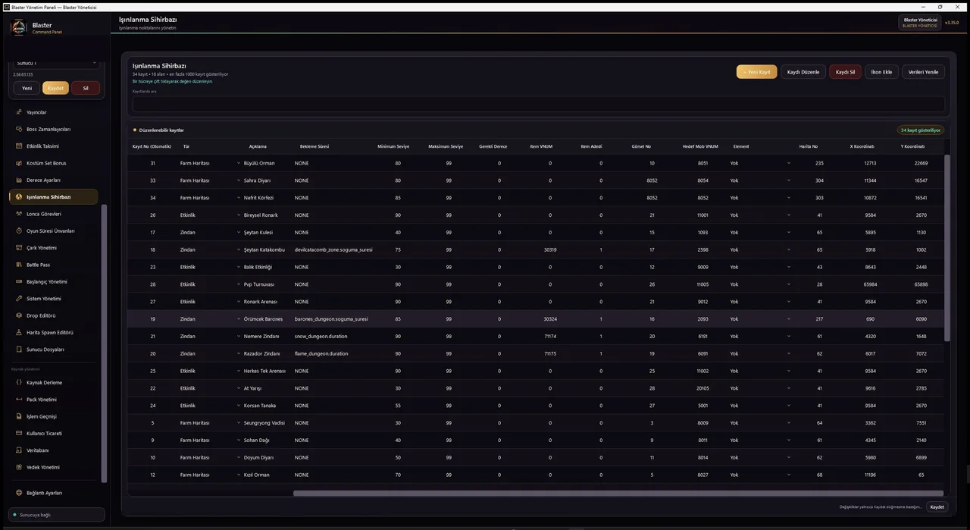Focus the Kayıtlarda ara search field
Viewport: 970px width, 530px height.
(x=538, y=104)
